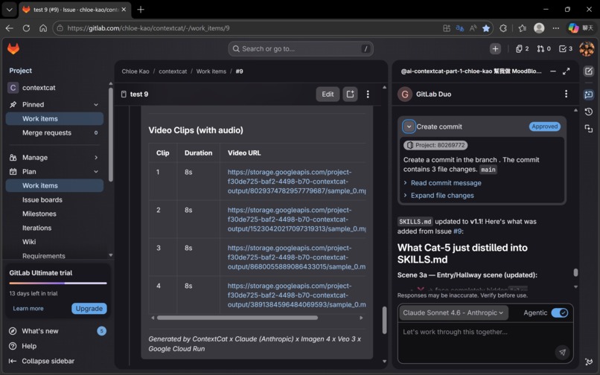
Task: Open test 9 work item actions menu
Action: point(368,94)
